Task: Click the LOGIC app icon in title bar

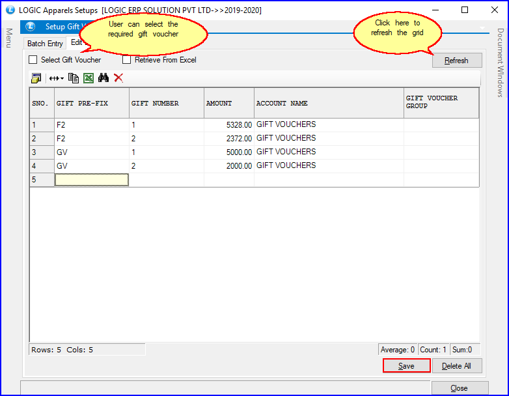Action: pos(10,10)
